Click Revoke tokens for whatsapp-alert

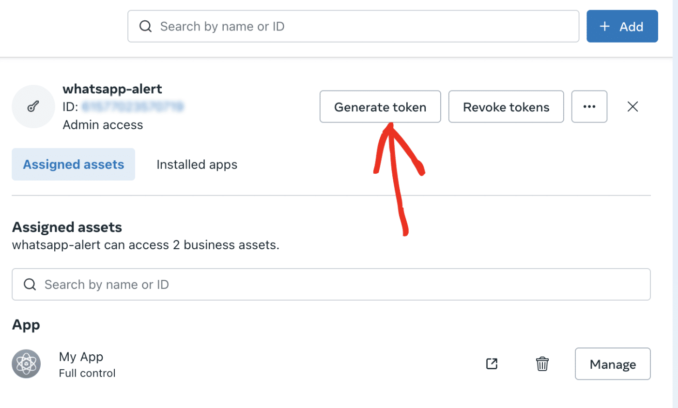[x=506, y=106]
